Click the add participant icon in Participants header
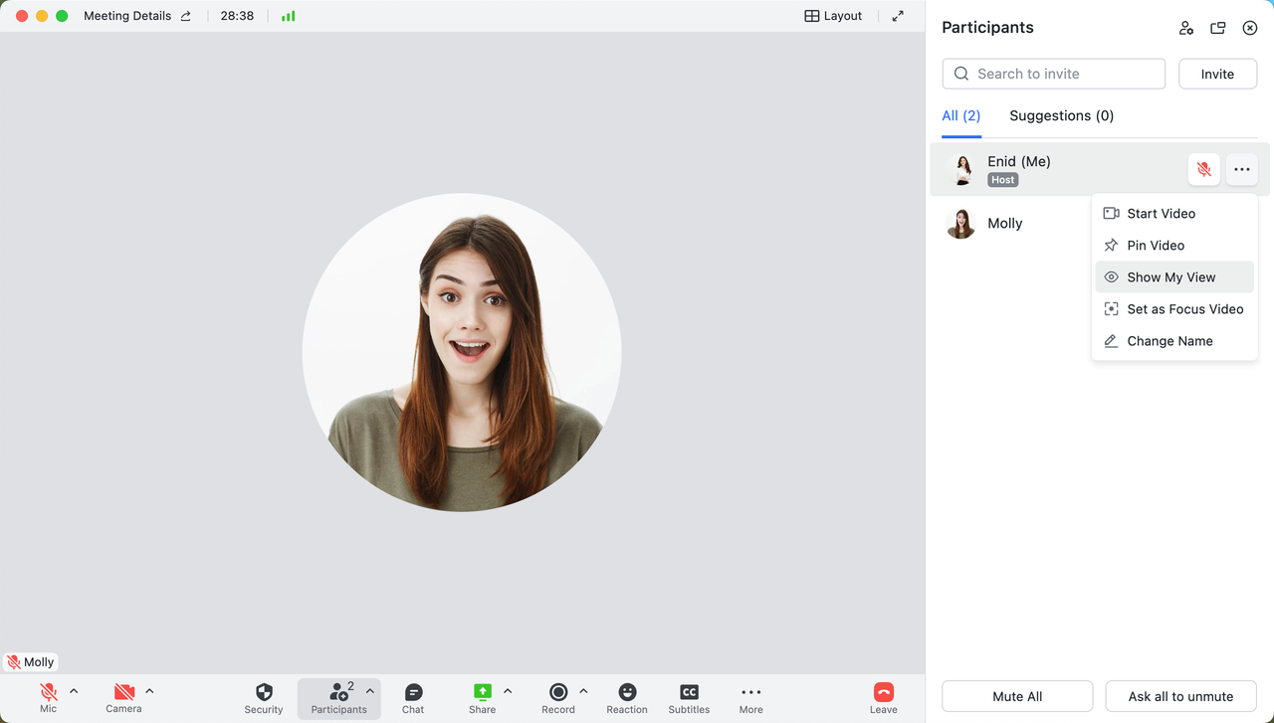The image size is (1274, 723). coord(1185,27)
